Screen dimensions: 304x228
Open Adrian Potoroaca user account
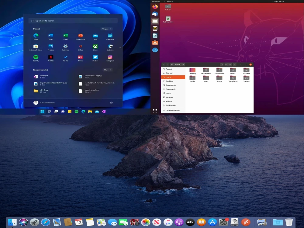click(x=44, y=103)
